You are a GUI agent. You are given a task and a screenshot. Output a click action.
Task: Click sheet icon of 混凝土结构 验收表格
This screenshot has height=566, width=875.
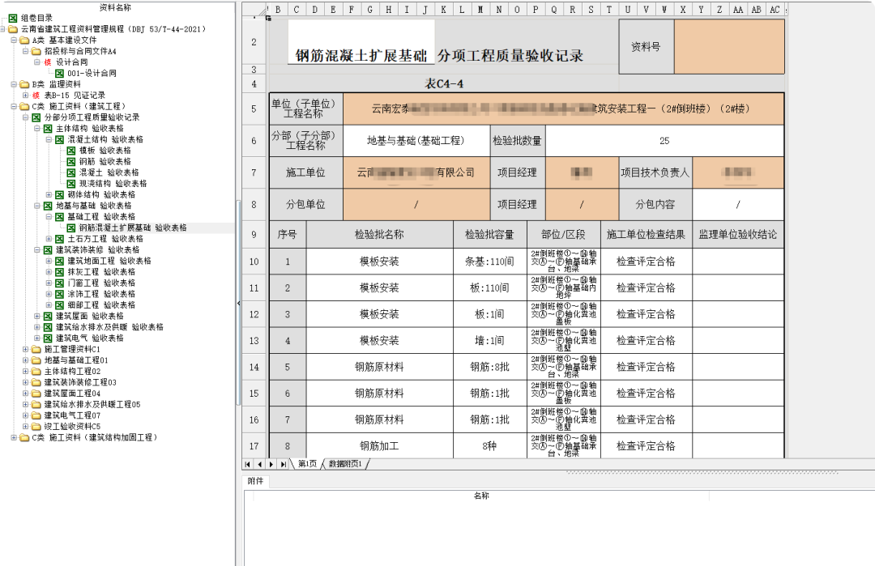pos(60,139)
